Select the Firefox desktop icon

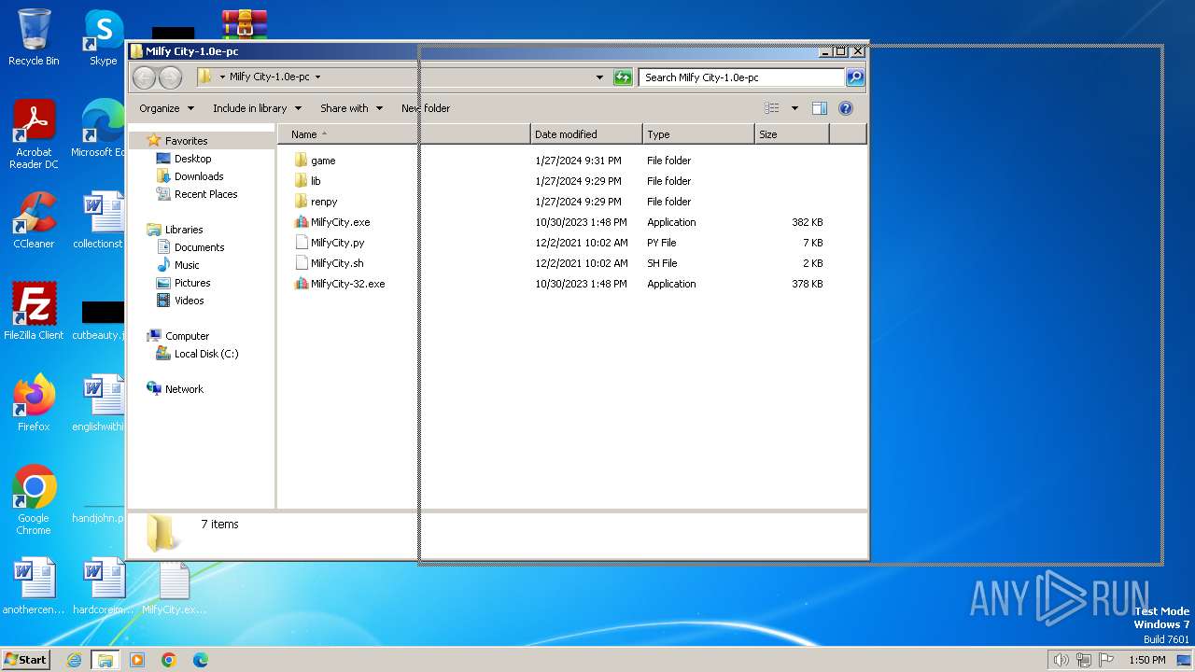click(34, 403)
